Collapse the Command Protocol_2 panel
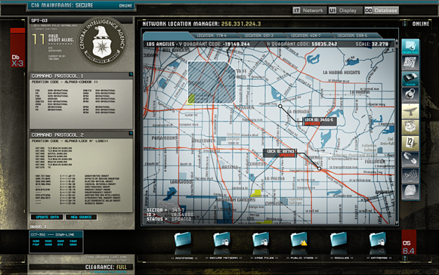The image size is (439, 275). pyautogui.click(x=131, y=134)
